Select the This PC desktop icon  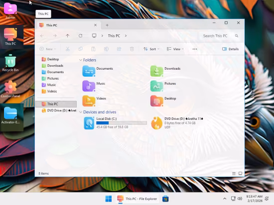coord(10,37)
